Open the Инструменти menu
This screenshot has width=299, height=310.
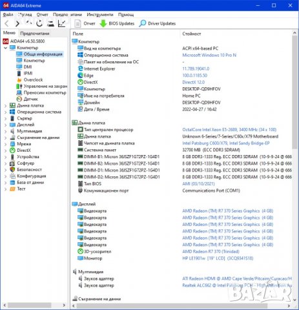pyautogui.click(x=100, y=14)
